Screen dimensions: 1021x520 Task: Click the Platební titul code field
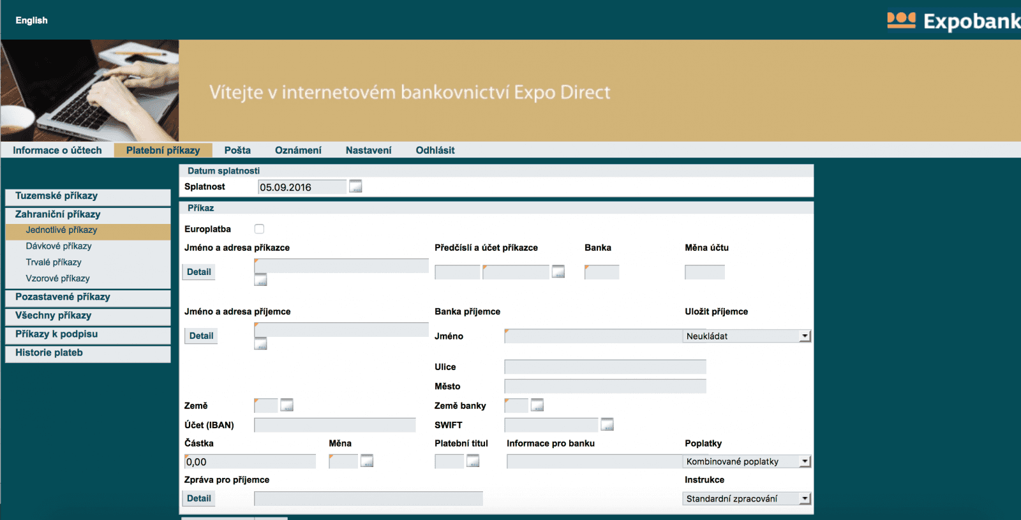(x=449, y=461)
